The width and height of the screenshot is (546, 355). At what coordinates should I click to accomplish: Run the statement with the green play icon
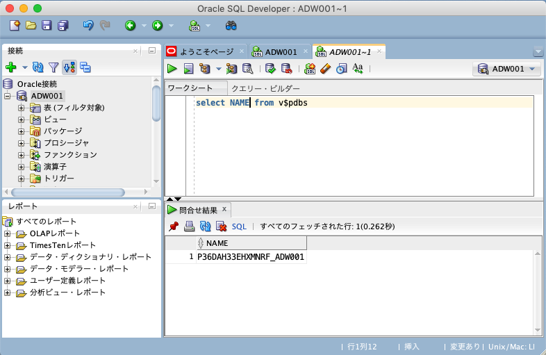click(x=172, y=68)
